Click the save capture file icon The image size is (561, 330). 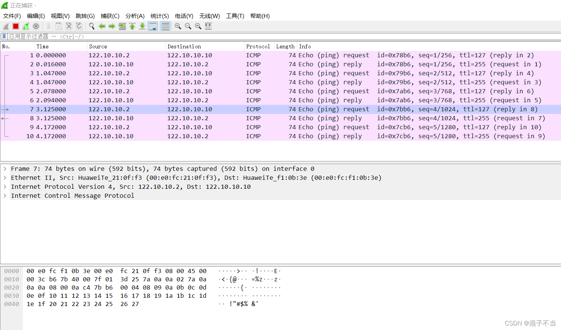pos(59,26)
